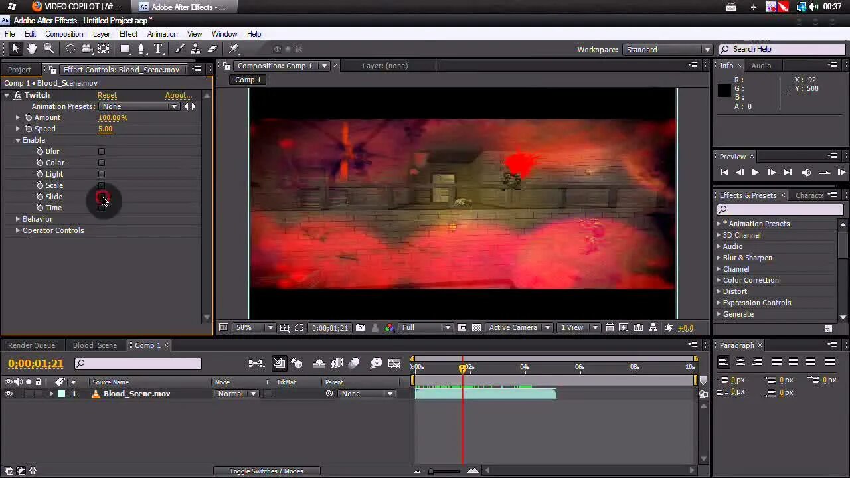Click the timeline layer search field
Screen dimensions: 850x478
pyautogui.click(x=137, y=364)
